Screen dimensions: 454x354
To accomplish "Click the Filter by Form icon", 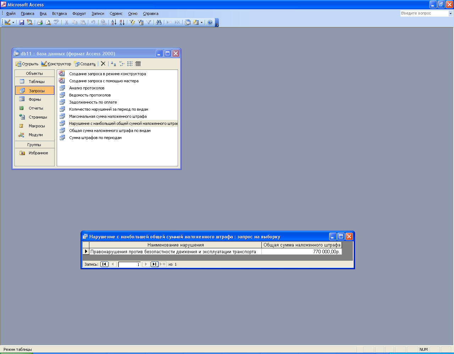I will coord(140,22).
